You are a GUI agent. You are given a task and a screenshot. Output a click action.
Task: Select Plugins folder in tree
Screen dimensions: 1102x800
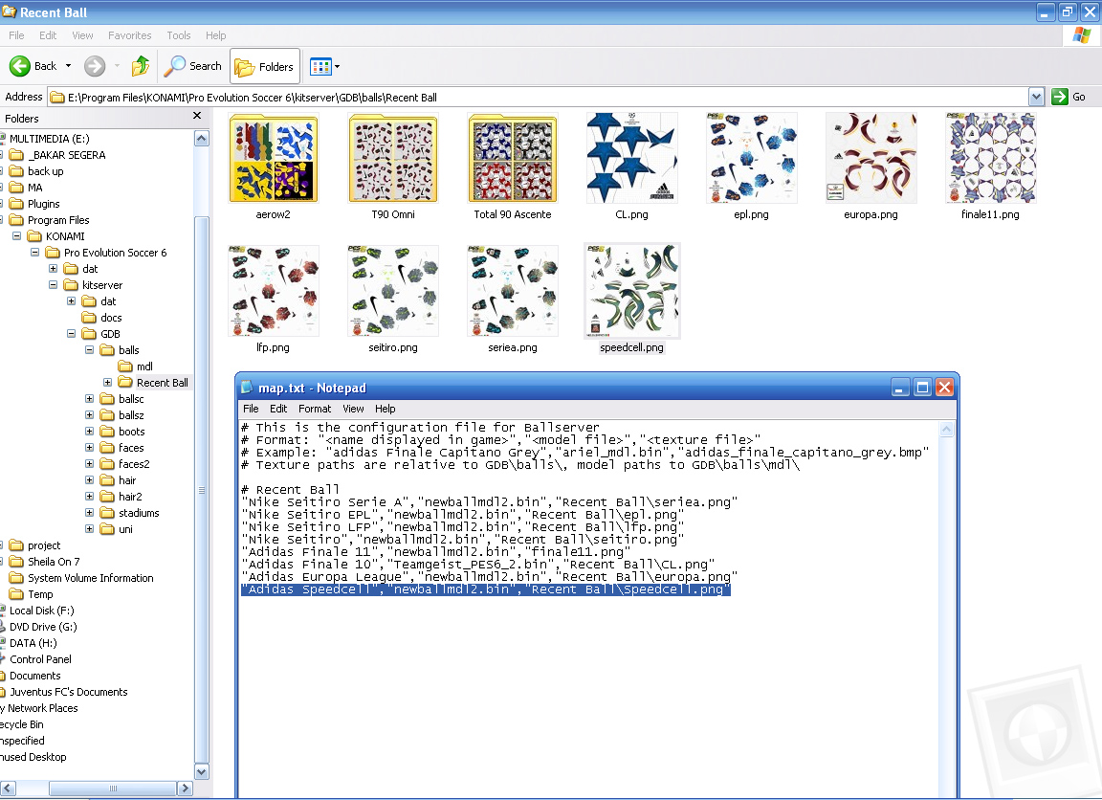(x=34, y=204)
